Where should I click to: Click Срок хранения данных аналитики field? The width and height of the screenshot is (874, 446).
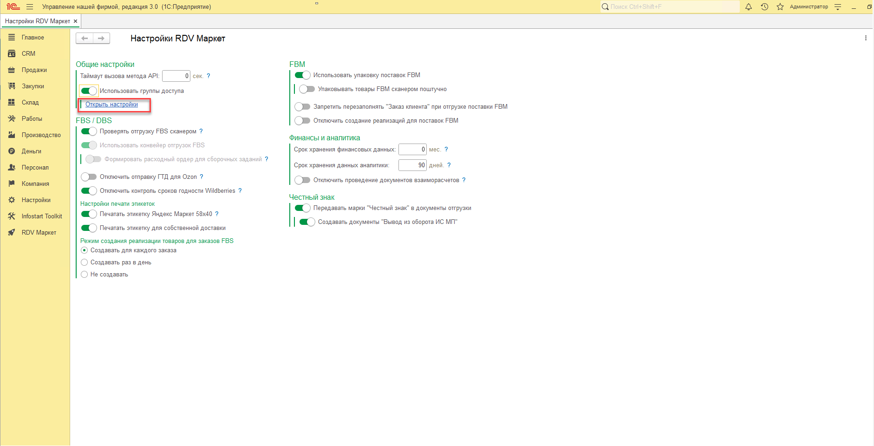coord(412,165)
